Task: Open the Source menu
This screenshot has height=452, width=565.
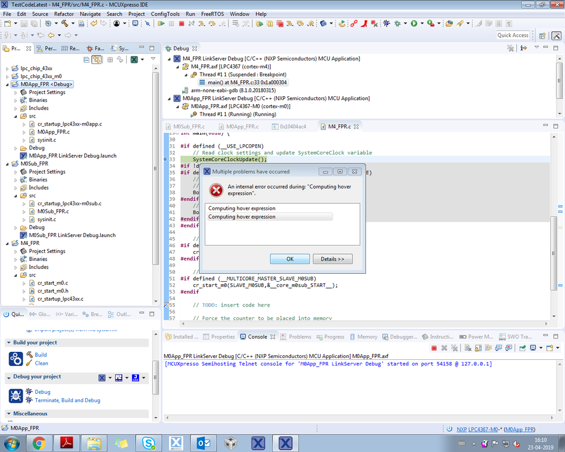Action: (40, 14)
